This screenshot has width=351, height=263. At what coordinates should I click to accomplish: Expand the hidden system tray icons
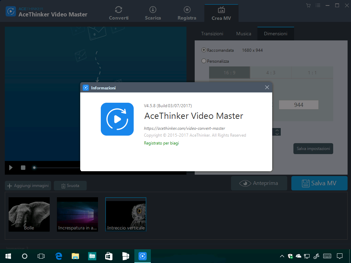click(282, 256)
